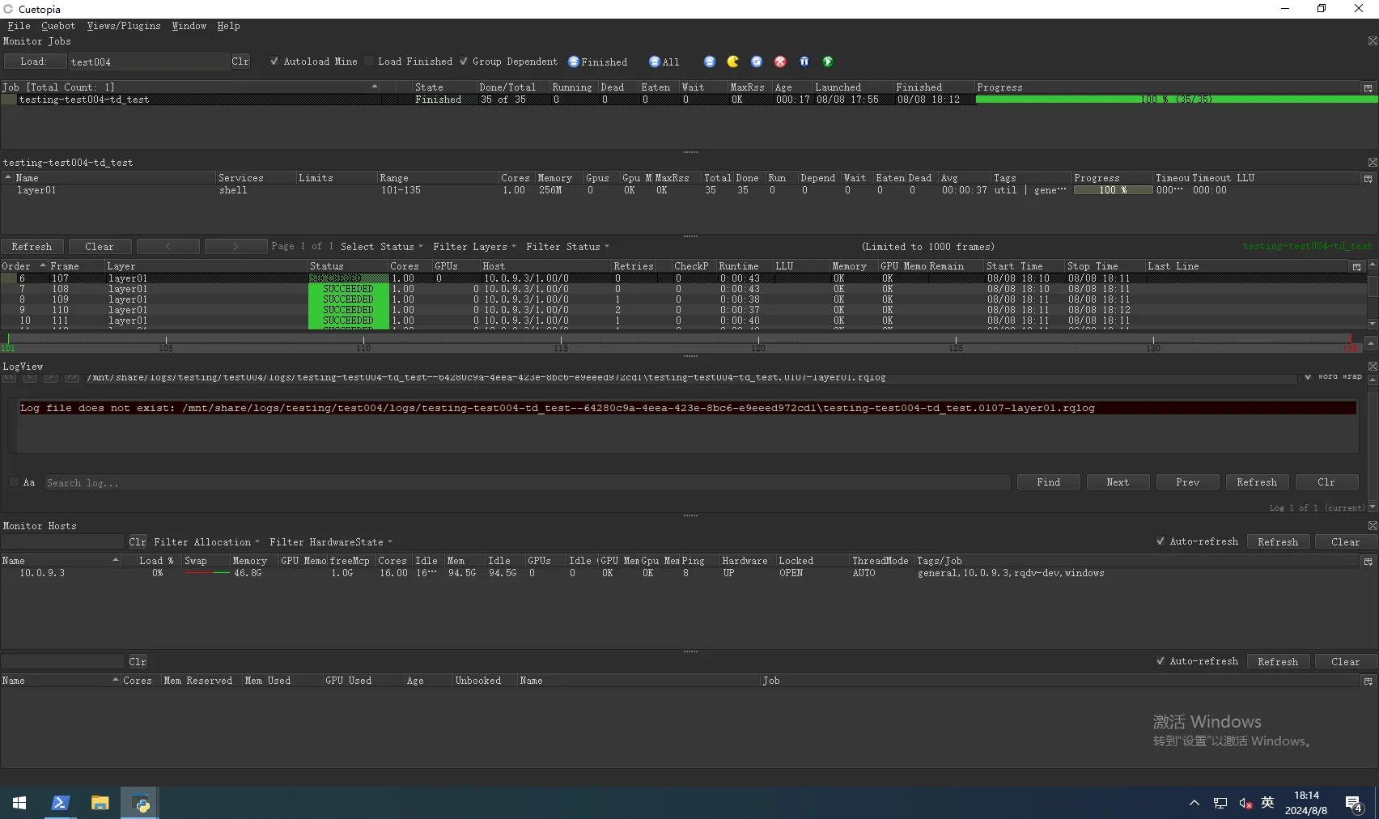Click the Python app taskbar icon
1379x819 pixels.
point(140,803)
